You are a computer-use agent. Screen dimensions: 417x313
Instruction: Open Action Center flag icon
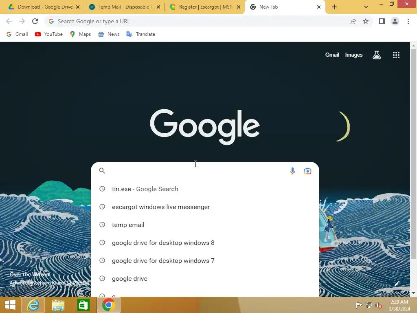click(x=359, y=305)
